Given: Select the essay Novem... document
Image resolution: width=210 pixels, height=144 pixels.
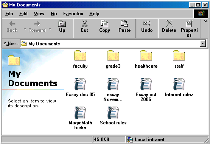Looking at the screenshot, I should click(x=113, y=90).
